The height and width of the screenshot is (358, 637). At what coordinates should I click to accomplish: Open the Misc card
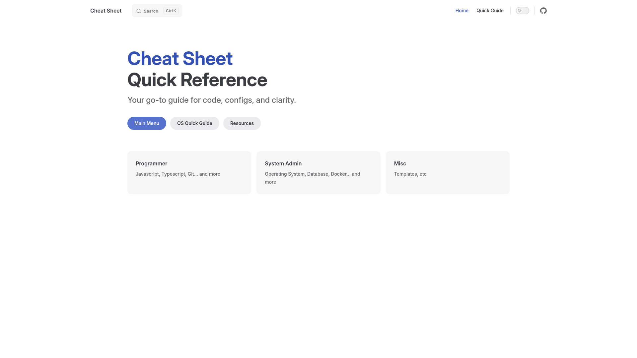pos(448,173)
